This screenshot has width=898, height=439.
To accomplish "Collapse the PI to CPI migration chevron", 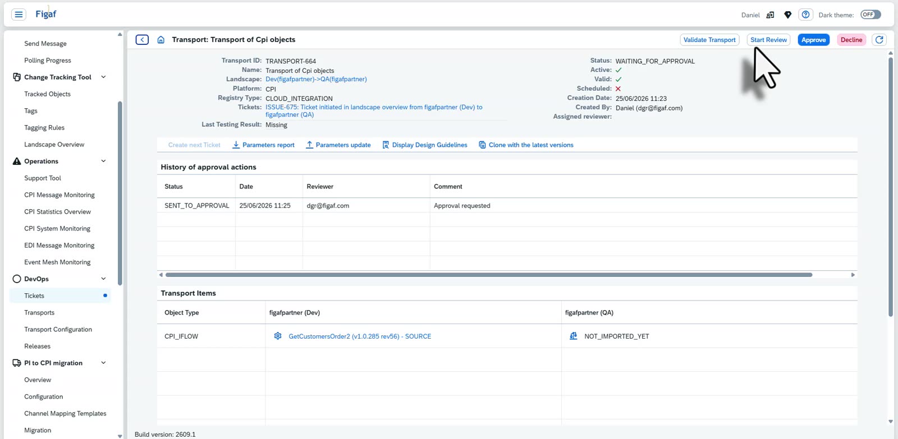I will pyautogui.click(x=103, y=363).
